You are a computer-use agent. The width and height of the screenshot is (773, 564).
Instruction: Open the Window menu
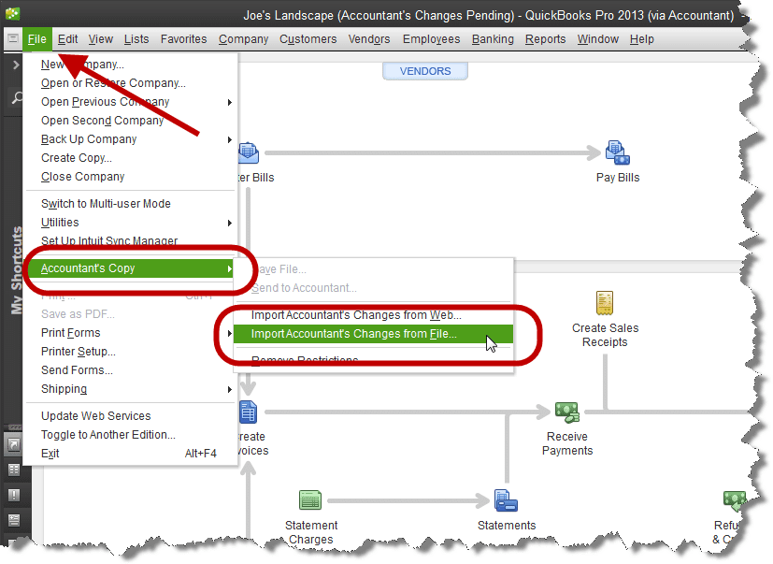pos(597,39)
